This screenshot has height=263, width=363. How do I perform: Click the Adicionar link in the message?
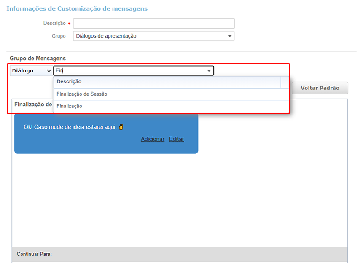pos(153,139)
